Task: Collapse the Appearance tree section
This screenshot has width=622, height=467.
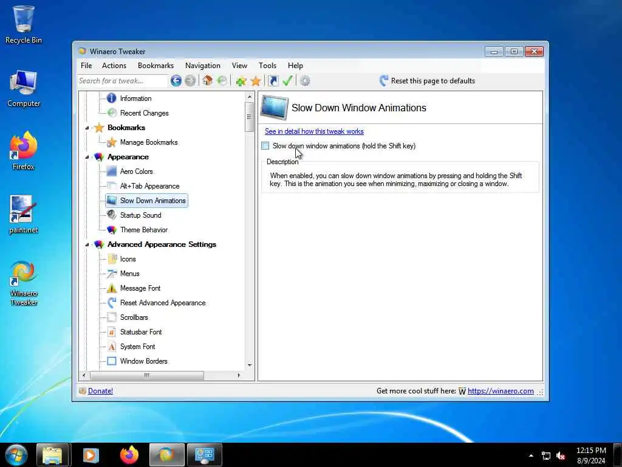Action: 87,157
